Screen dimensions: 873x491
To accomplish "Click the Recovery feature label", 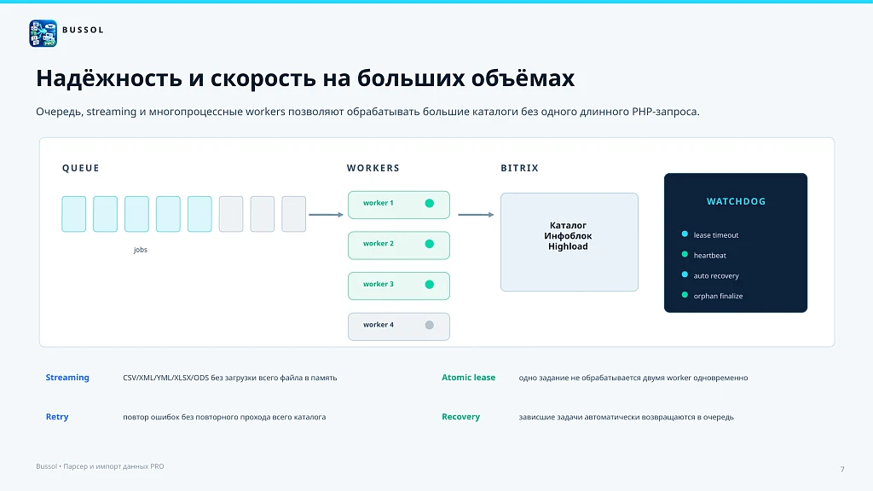I will coord(460,417).
